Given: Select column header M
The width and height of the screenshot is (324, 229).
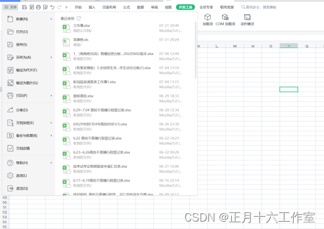Looking at the screenshot, I should click(x=235, y=46).
